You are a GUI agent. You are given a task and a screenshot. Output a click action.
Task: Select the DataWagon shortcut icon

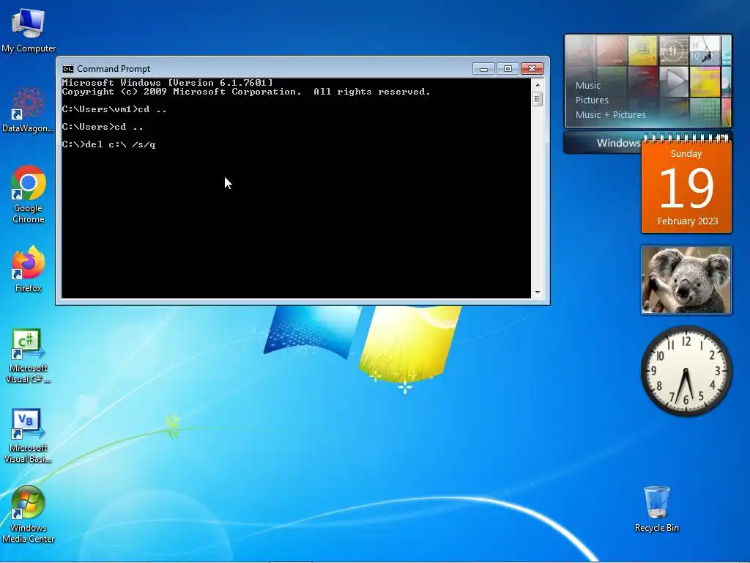29,110
